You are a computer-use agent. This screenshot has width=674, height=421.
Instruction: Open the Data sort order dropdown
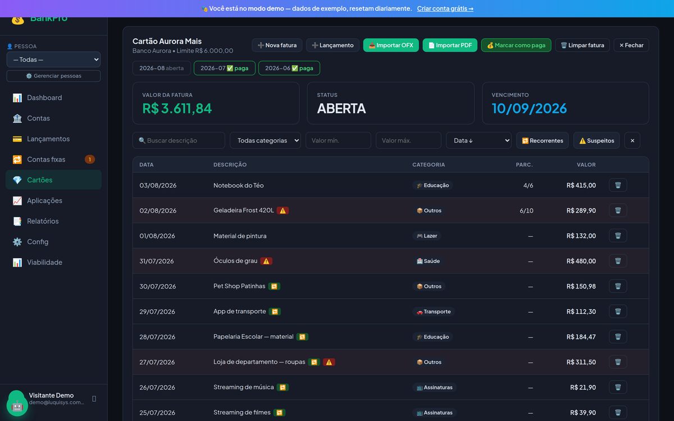[x=479, y=140]
